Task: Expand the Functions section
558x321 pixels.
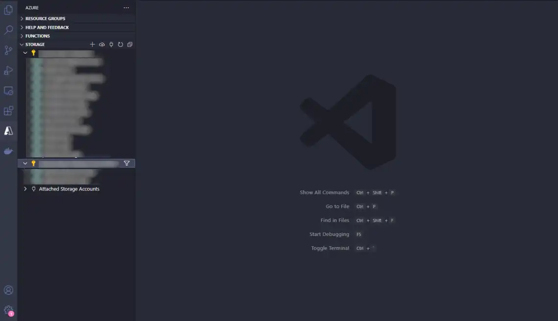Action: pos(76,36)
